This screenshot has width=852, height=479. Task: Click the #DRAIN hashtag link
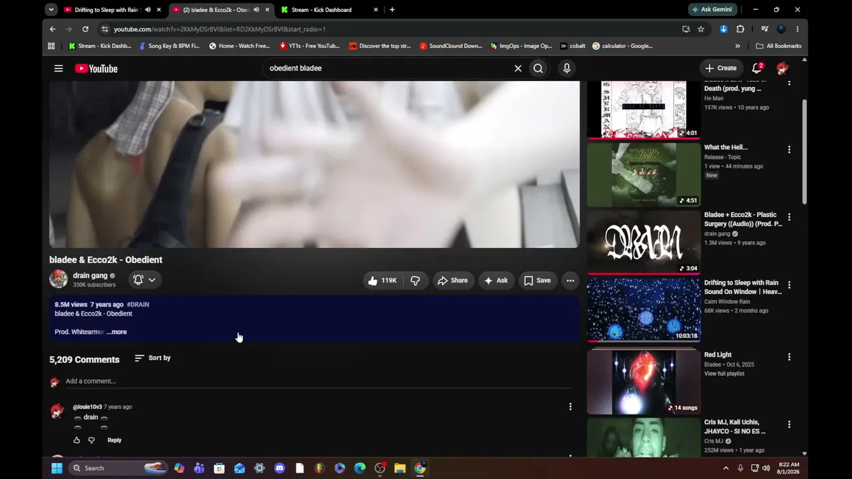click(x=138, y=305)
